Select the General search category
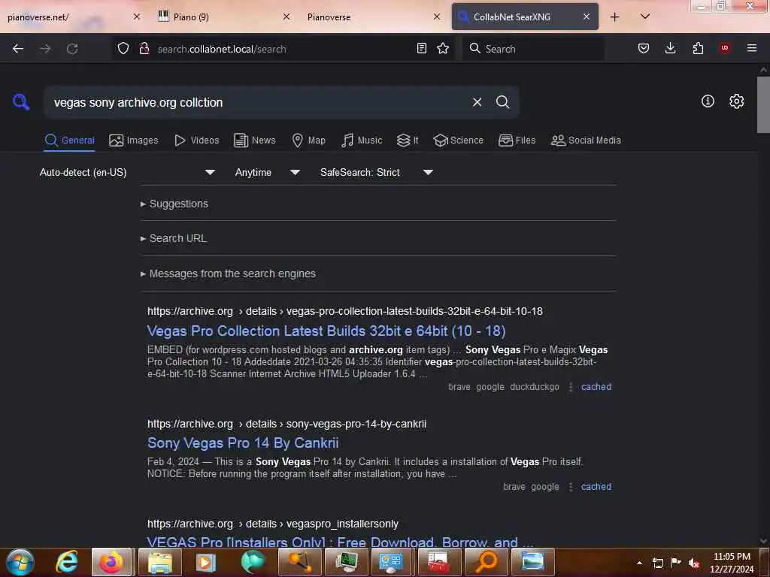 click(69, 140)
